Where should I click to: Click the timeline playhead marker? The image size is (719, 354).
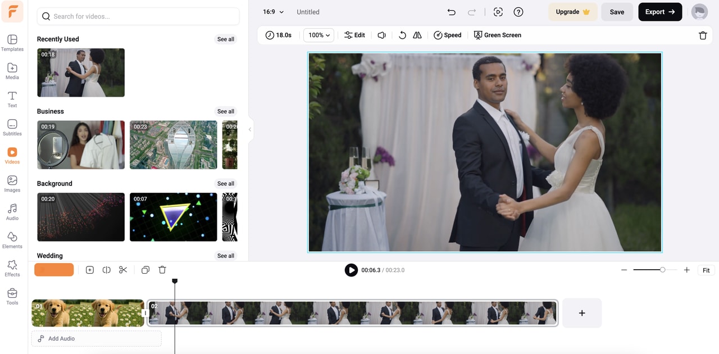point(175,281)
